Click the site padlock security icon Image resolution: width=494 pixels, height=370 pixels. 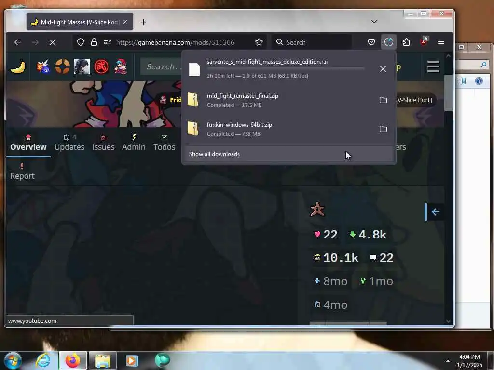[94, 42]
